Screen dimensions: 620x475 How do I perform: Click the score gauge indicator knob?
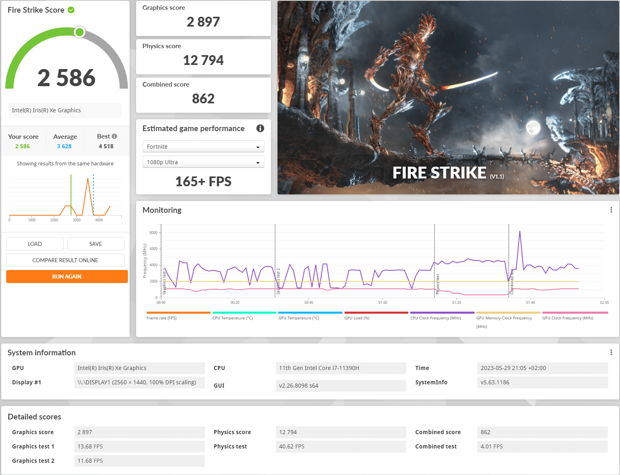[x=80, y=32]
